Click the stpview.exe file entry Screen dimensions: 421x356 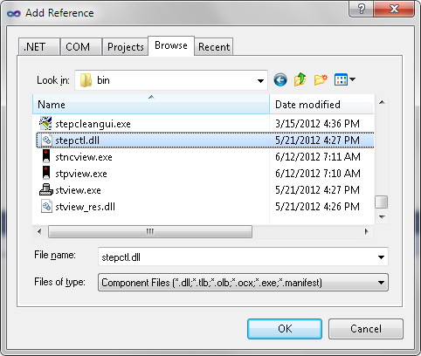coord(81,174)
